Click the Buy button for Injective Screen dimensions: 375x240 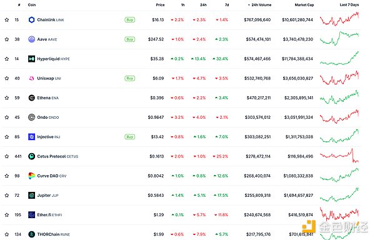click(x=129, y=137)
